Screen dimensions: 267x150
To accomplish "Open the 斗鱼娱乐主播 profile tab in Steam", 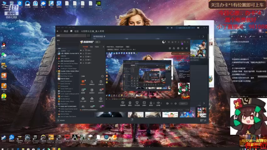I will tap(92, 31).
